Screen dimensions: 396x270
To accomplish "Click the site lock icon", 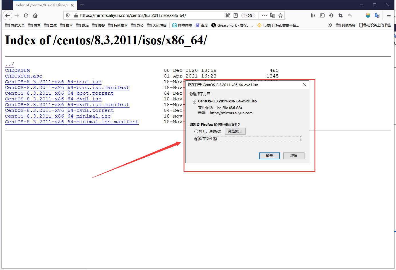I will [x=76, y=15].
